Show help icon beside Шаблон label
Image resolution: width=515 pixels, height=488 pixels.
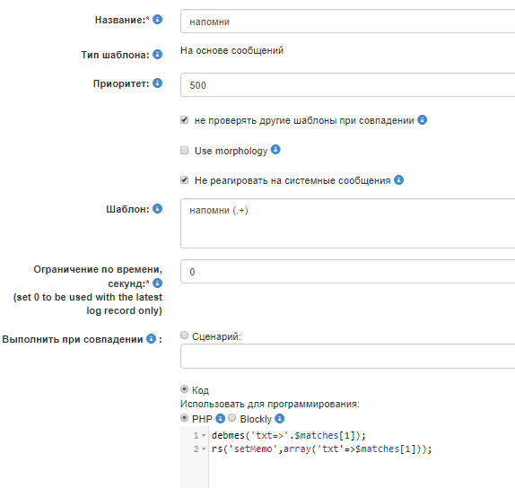pos(157,208)
